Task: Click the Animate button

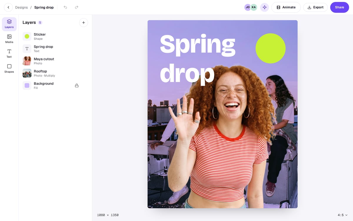Action: pyautogui.click(x=286, y=7)
